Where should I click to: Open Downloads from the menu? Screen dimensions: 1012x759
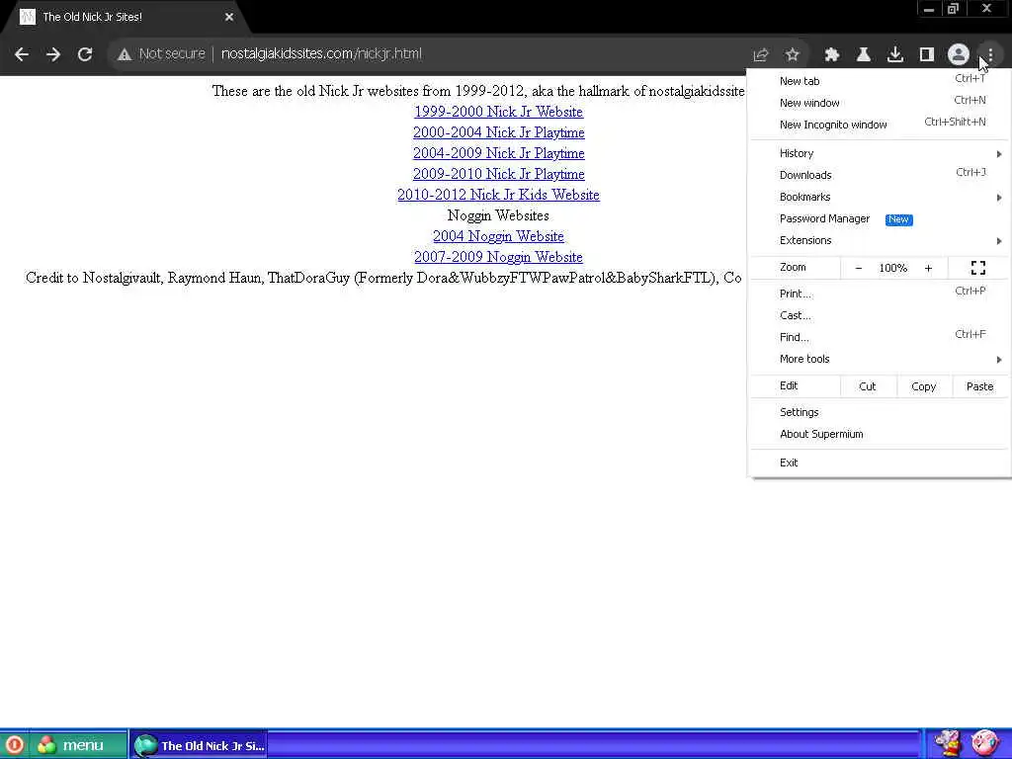coord(880,175)
